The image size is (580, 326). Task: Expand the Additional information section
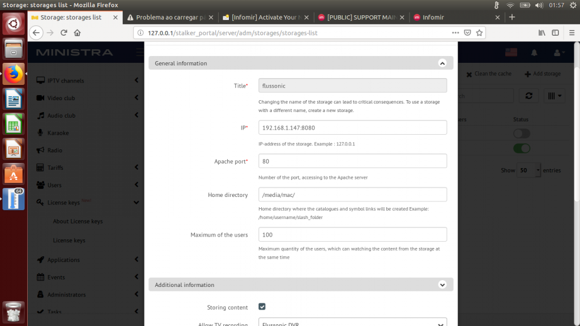click(x=442, y=285)
